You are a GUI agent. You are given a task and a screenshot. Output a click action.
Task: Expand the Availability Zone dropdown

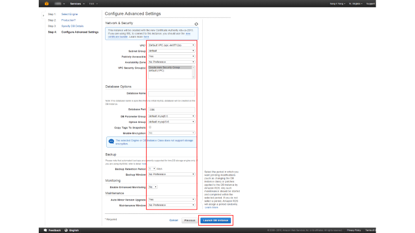pos(171,62)
